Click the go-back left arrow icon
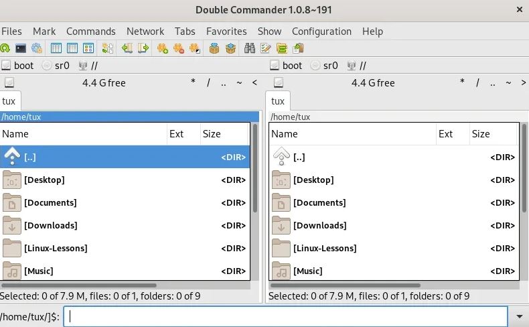The image size is (529, 327). (x=127, y=48)
